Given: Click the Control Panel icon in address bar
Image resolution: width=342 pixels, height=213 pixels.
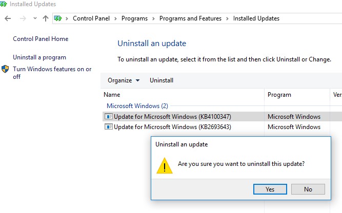Looking at the screenshot, I should (58, 18).
